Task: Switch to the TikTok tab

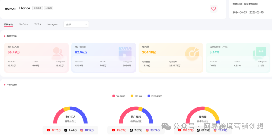Action: coord(38,24)
